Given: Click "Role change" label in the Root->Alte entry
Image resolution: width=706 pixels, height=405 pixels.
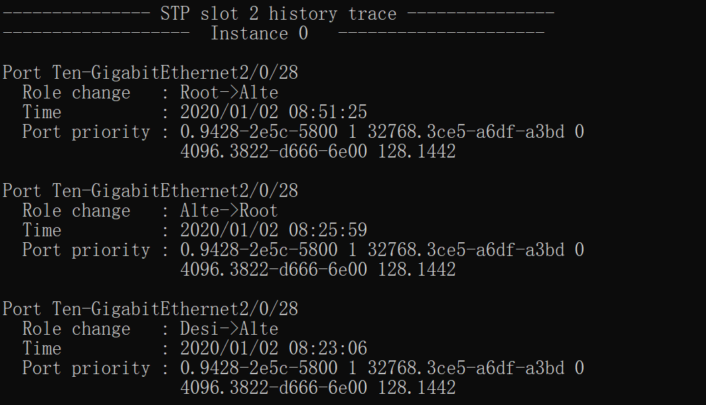Looking at the screenshot, I should pos(76,93).
